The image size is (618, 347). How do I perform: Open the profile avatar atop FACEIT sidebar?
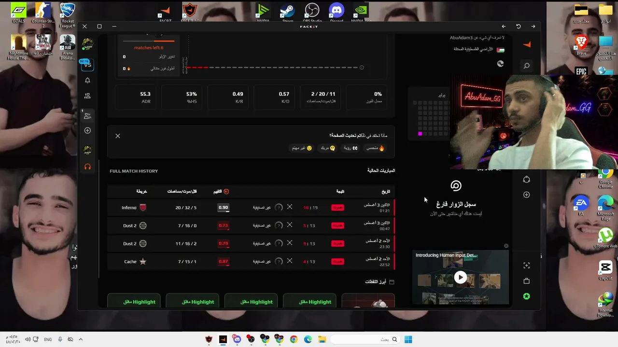(87, 44)
